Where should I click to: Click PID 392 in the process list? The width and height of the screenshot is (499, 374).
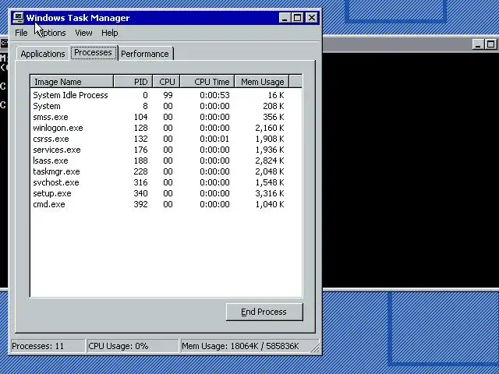[140, 204]
